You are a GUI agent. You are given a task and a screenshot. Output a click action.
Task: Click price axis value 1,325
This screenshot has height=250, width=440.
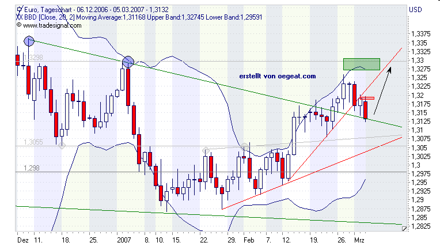tap(419, 78)
